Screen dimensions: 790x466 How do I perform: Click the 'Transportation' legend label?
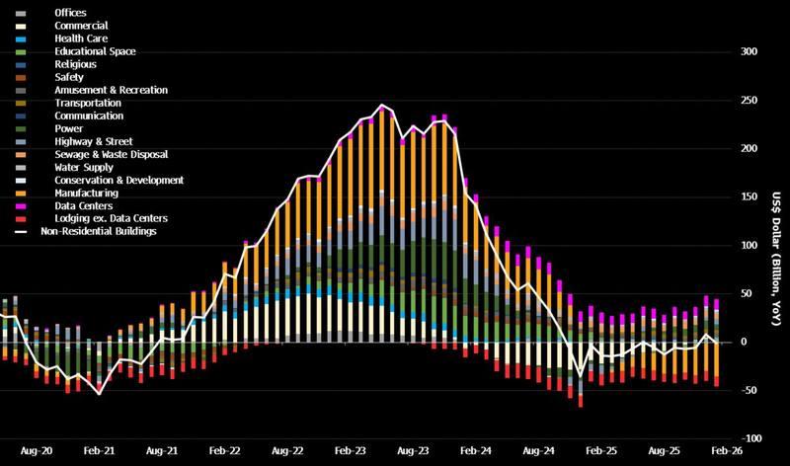pyautogui.click(x=88, y=104)
